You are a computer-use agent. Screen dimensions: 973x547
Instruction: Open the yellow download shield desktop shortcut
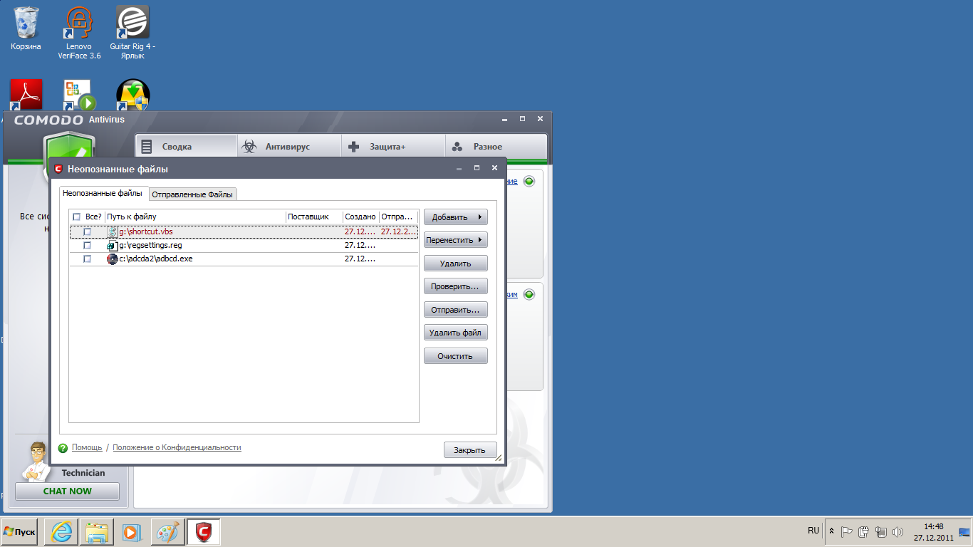[x=132, y=95]
